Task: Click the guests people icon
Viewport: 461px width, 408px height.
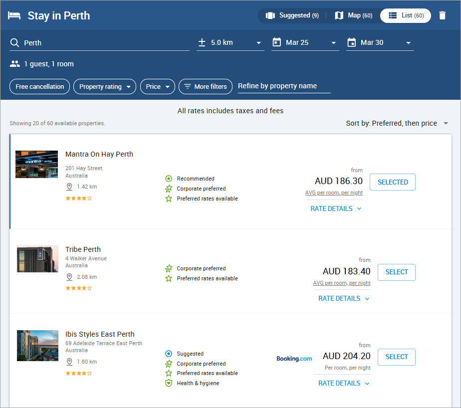Action: [x=14, y=64]
